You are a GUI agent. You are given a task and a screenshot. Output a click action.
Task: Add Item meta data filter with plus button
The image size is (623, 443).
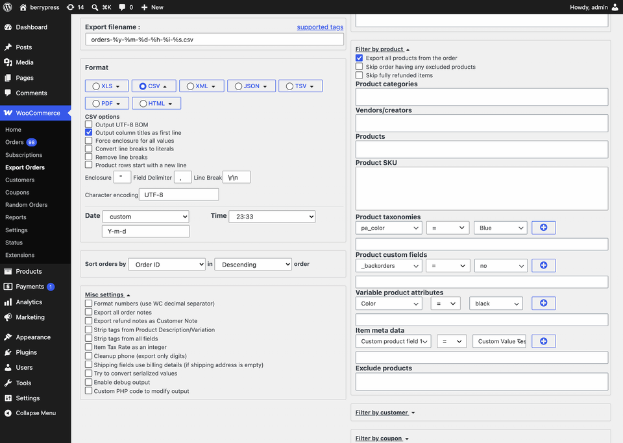(x=544, y=341)
